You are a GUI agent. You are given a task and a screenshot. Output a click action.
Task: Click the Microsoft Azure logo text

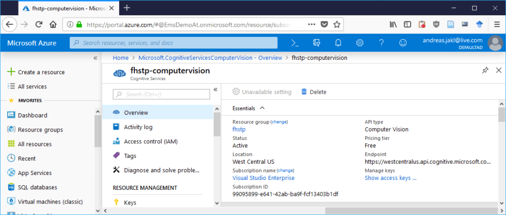coord(32,43)
